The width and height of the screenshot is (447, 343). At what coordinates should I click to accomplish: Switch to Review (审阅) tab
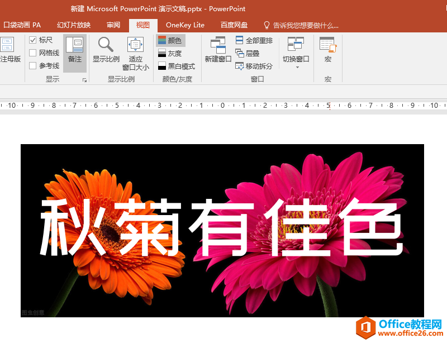(x=113, y=25)
